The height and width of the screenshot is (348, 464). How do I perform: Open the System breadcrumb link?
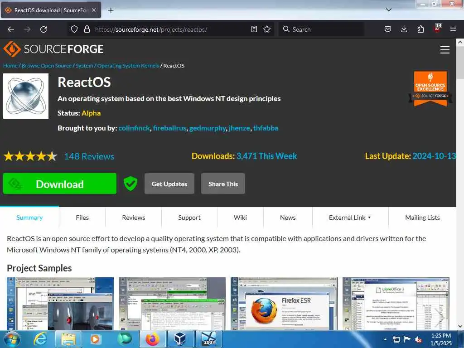click(x=84, y=66)
